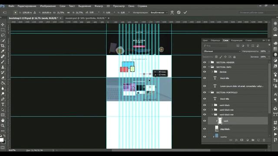
Task: Select the Zoom magnifier tool
Action: [x=3, y=126]
